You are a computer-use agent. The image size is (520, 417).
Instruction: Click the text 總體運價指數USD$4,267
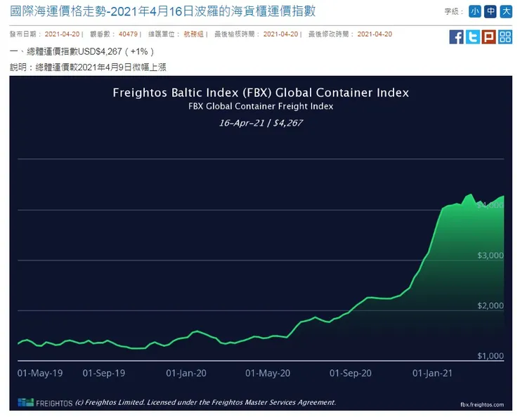coord(74,52)
